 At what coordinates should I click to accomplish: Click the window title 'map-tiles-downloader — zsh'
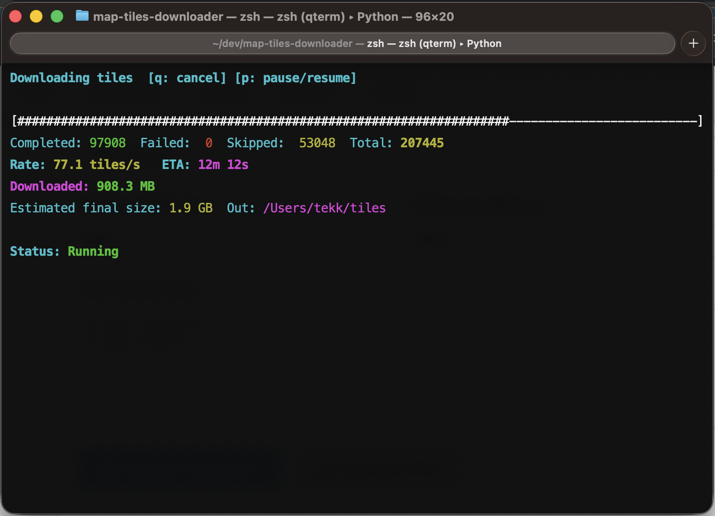point(177,17)
